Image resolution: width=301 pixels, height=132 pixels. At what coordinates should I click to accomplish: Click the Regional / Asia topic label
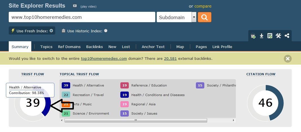point(143,104)
